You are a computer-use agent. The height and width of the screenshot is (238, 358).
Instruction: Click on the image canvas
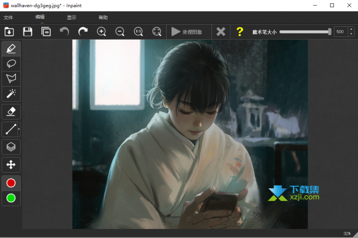pyautogui.click(x=190, y=134)
